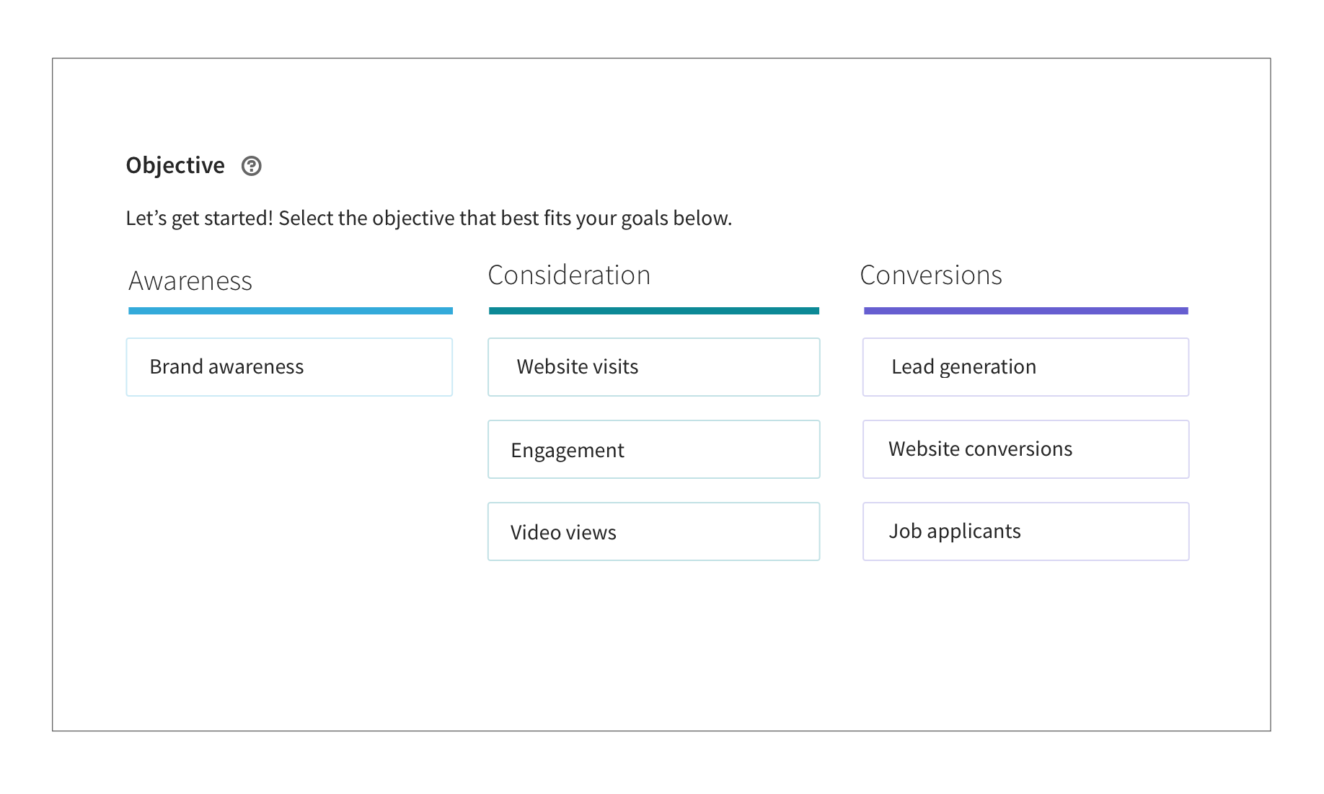Click the Awareness column header
Image resolution: width=1324 pixels, height=794 pixels.
tap(190, 280)
